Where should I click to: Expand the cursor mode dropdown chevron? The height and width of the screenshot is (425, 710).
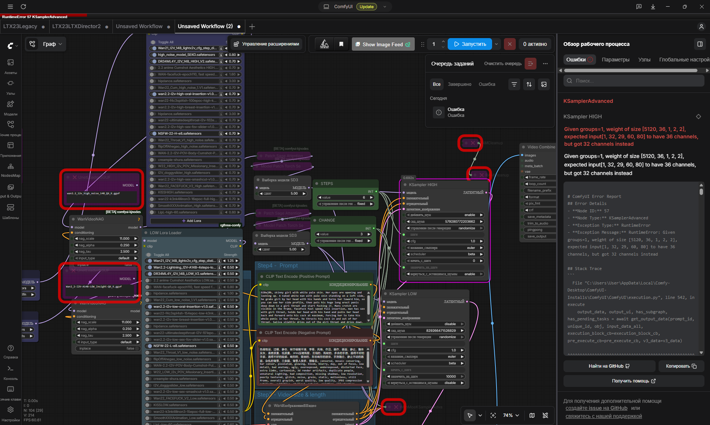tap(480, 415)
